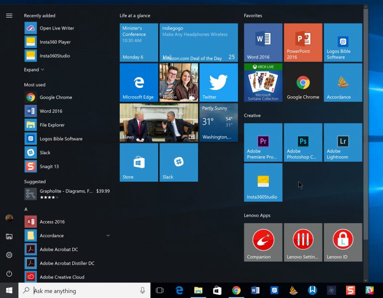Launch the PowerPoint 2016 tile
This screenshot has height=298, width=383.
pos(303,42)
